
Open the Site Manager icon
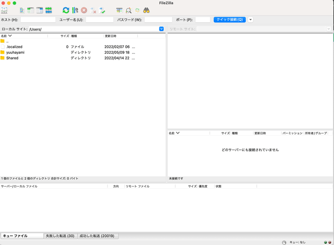(x=4, y=10)
